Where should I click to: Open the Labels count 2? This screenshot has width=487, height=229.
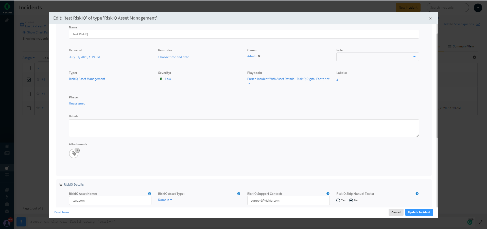click(337, 80)
